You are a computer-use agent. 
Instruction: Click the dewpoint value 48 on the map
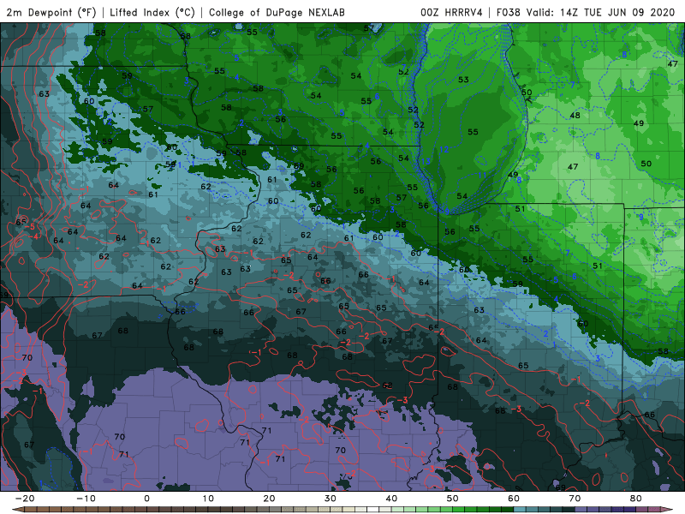click(x=575, y=116)
